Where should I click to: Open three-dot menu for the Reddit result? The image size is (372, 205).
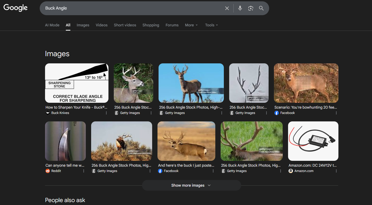[84, 171]
